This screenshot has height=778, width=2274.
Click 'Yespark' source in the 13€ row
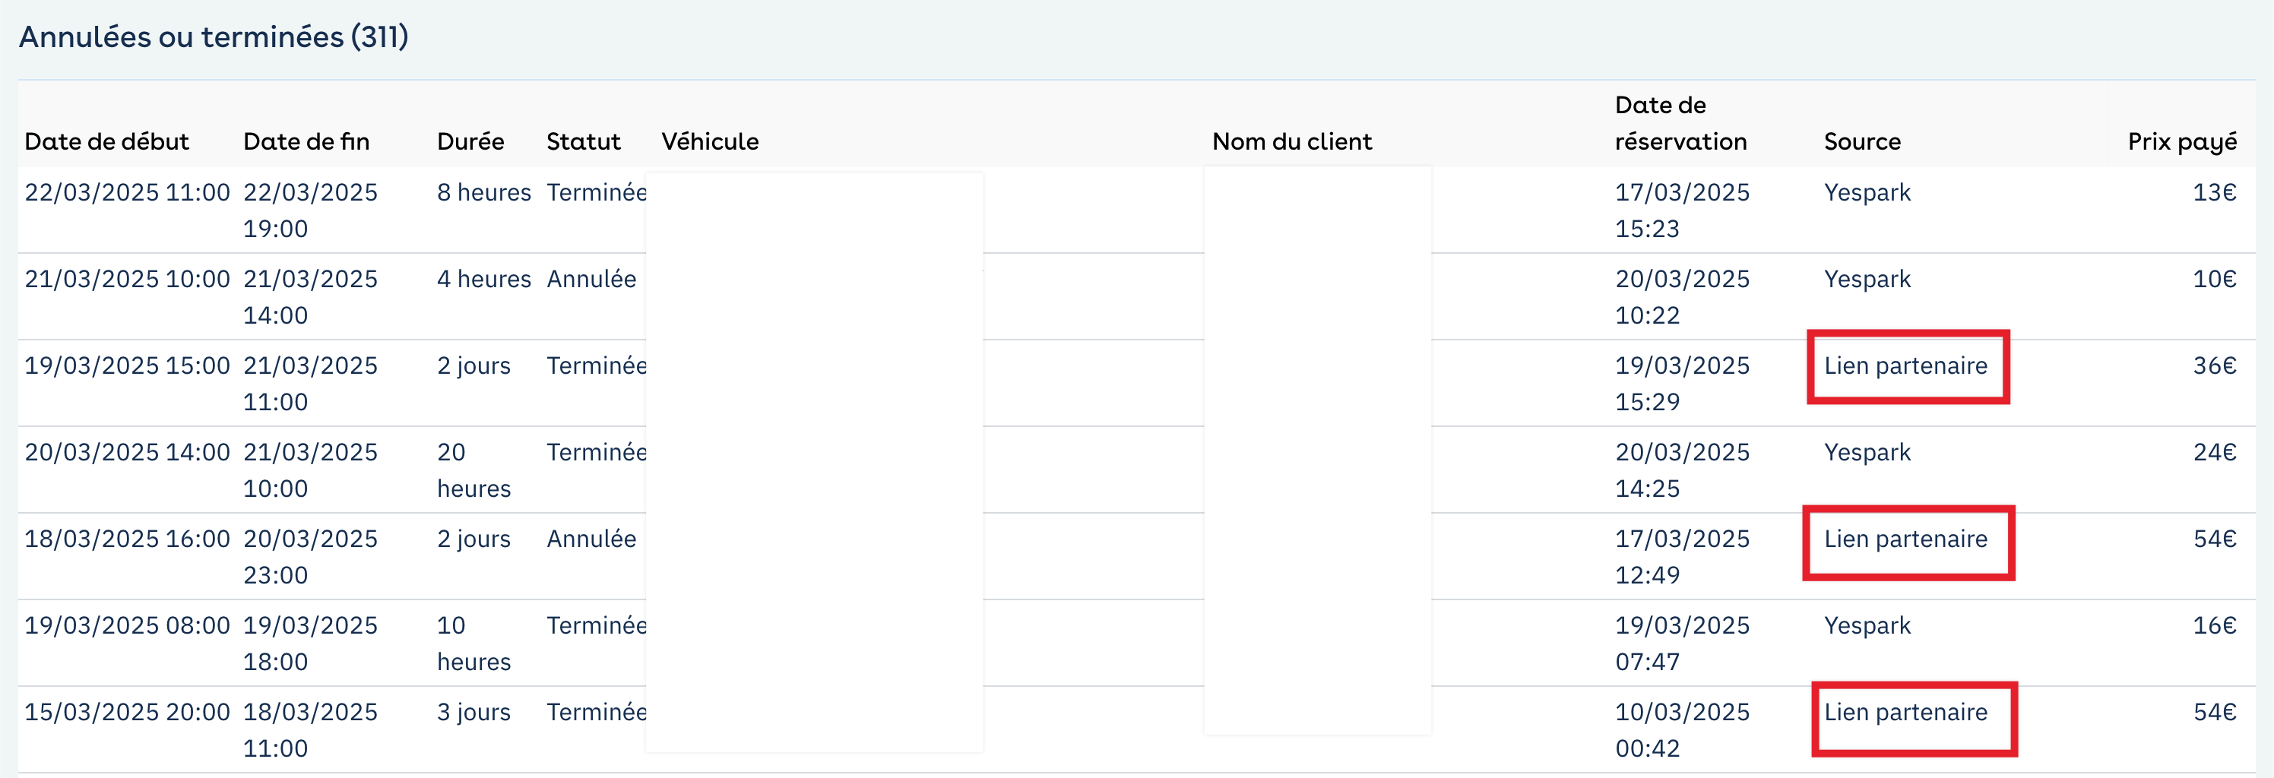[x=1867, y=192]
